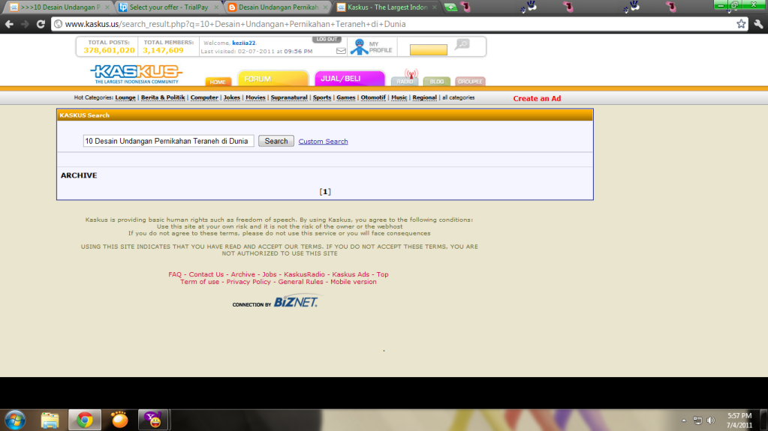Screen dimensions: 768x431
Task: Click the magnifier icon next to header search
Action: (462, 45)
